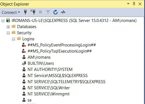The image size is (145, 104).
Task: Select the NT AUTHORITY\SYSTEM login
Action: (x=50, y=70)
